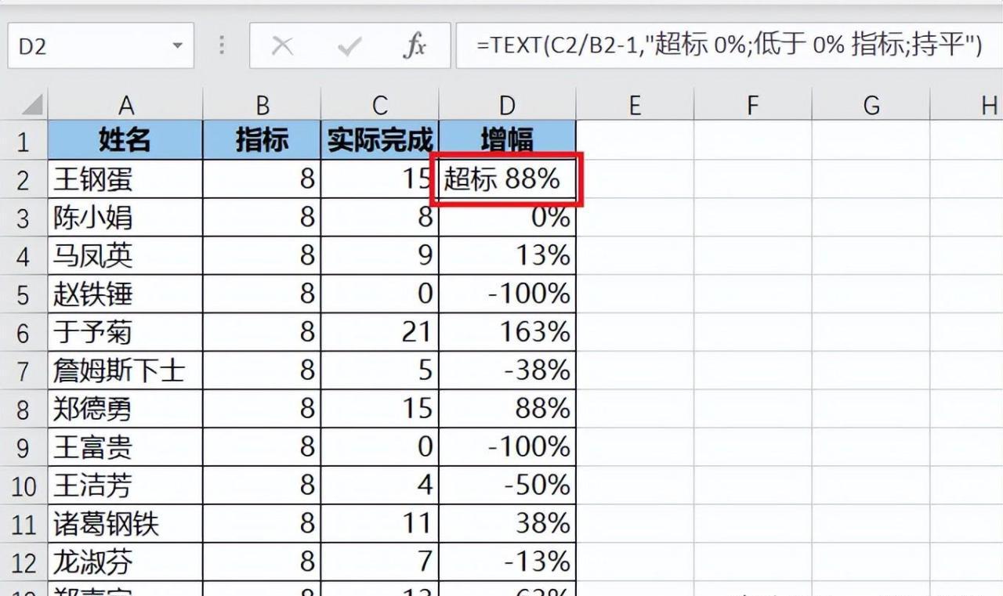1003x596 pixels.
Task: Select -100% cell in 王富贵 row
Action: tap(508, 448)
